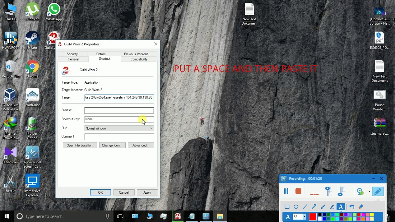The height and width of the screenshot is (222, 395).
Task: Open Task View from the taskbar
Action: (x=120, y=216)
